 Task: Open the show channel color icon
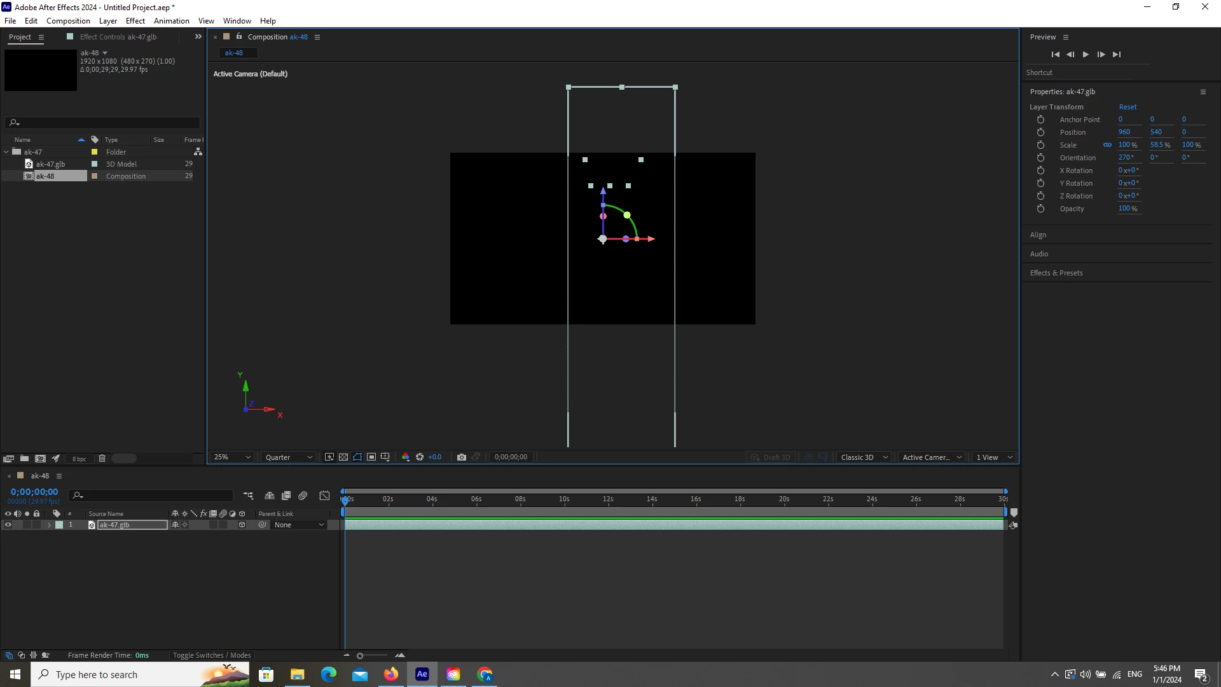click(x=406, y=457)
